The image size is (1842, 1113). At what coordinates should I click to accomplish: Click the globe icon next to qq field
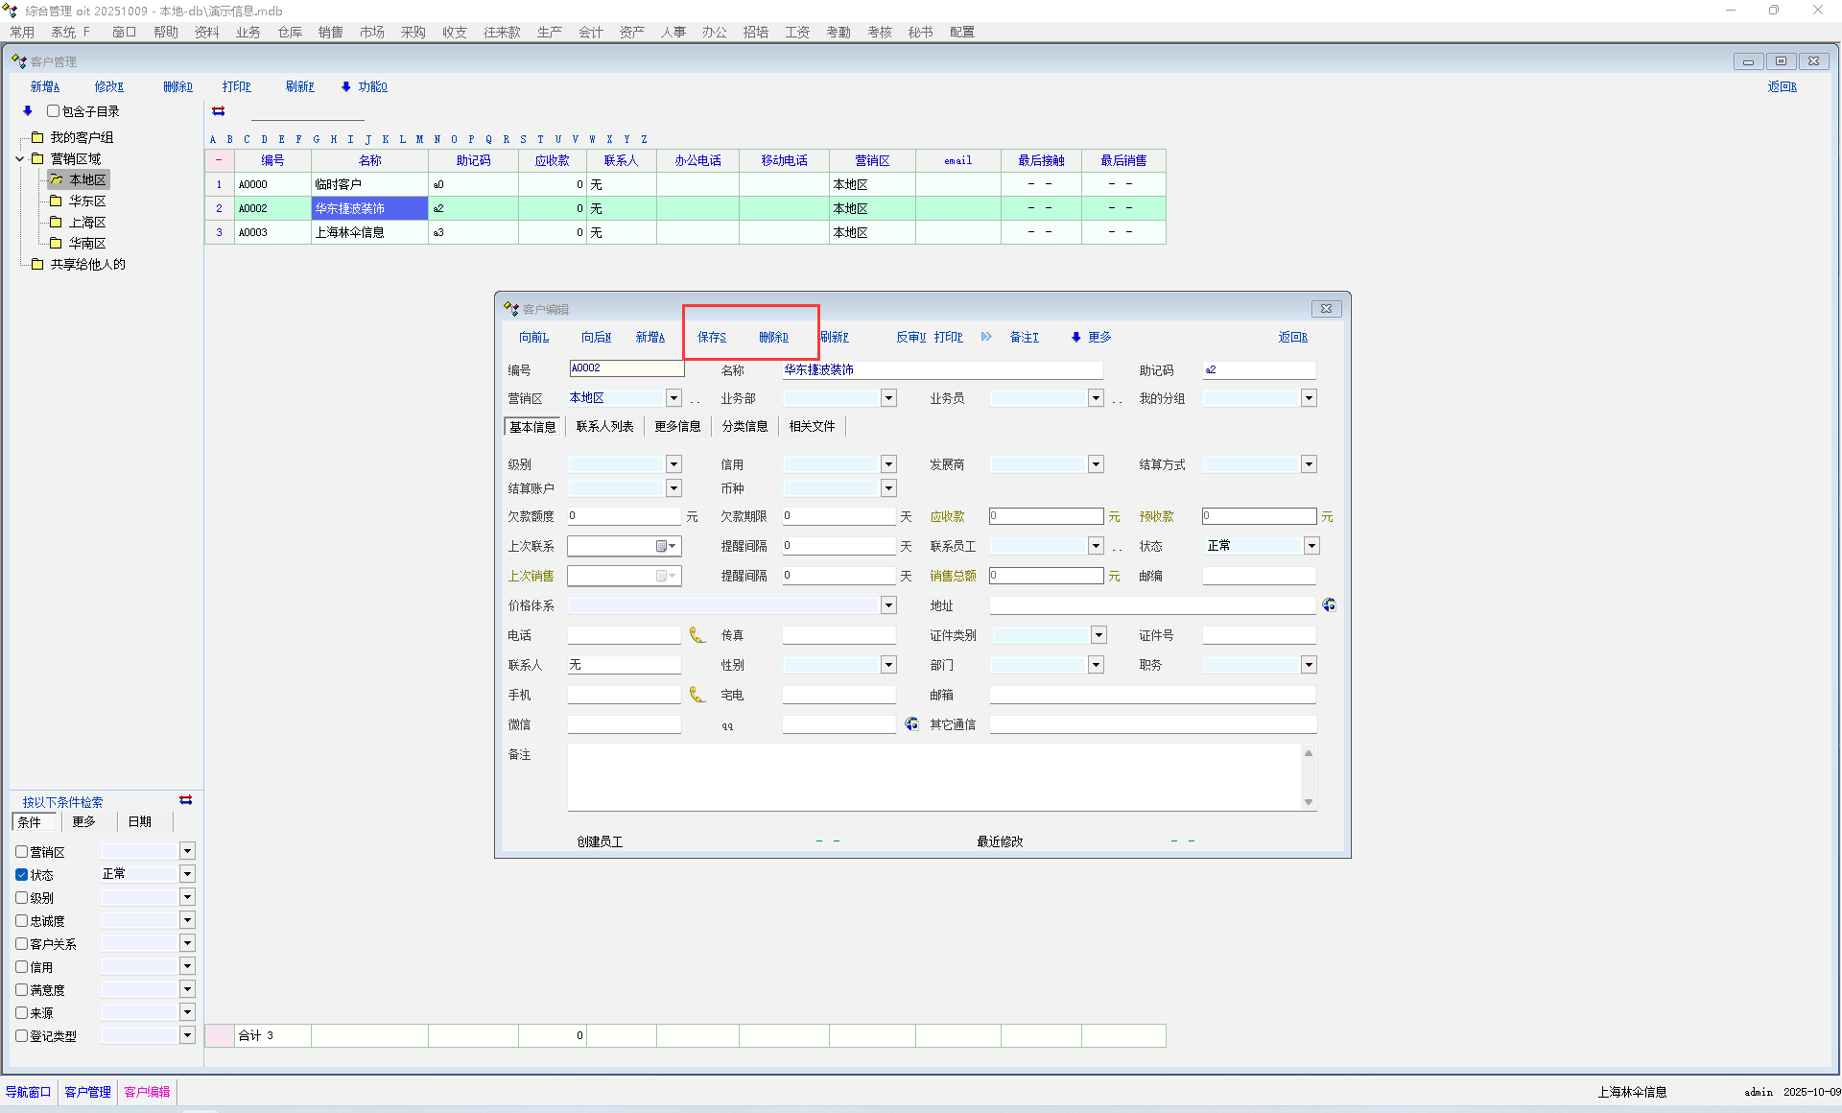[911, 724]
